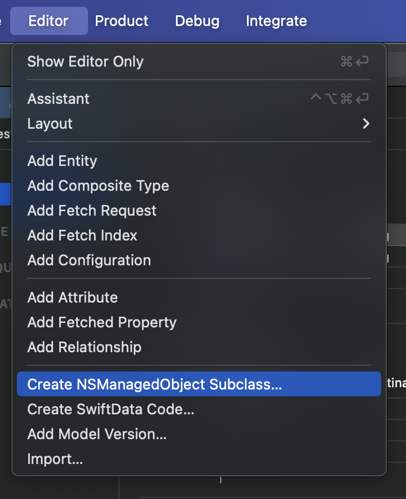Image resolution: width=406 pixels, height=499 pixels.
Task: Click the Import… menu entry
Action: point(199,458)
